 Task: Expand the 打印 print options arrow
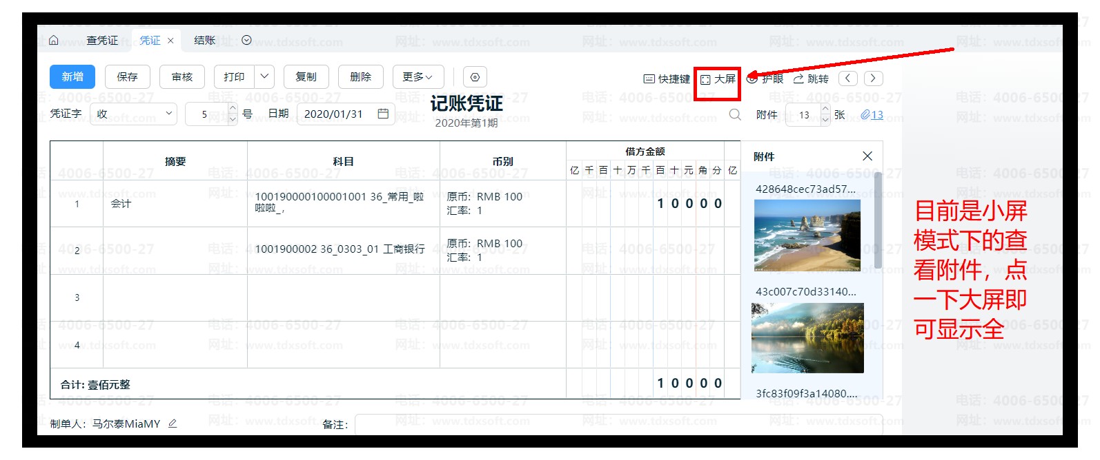point(264,76)
